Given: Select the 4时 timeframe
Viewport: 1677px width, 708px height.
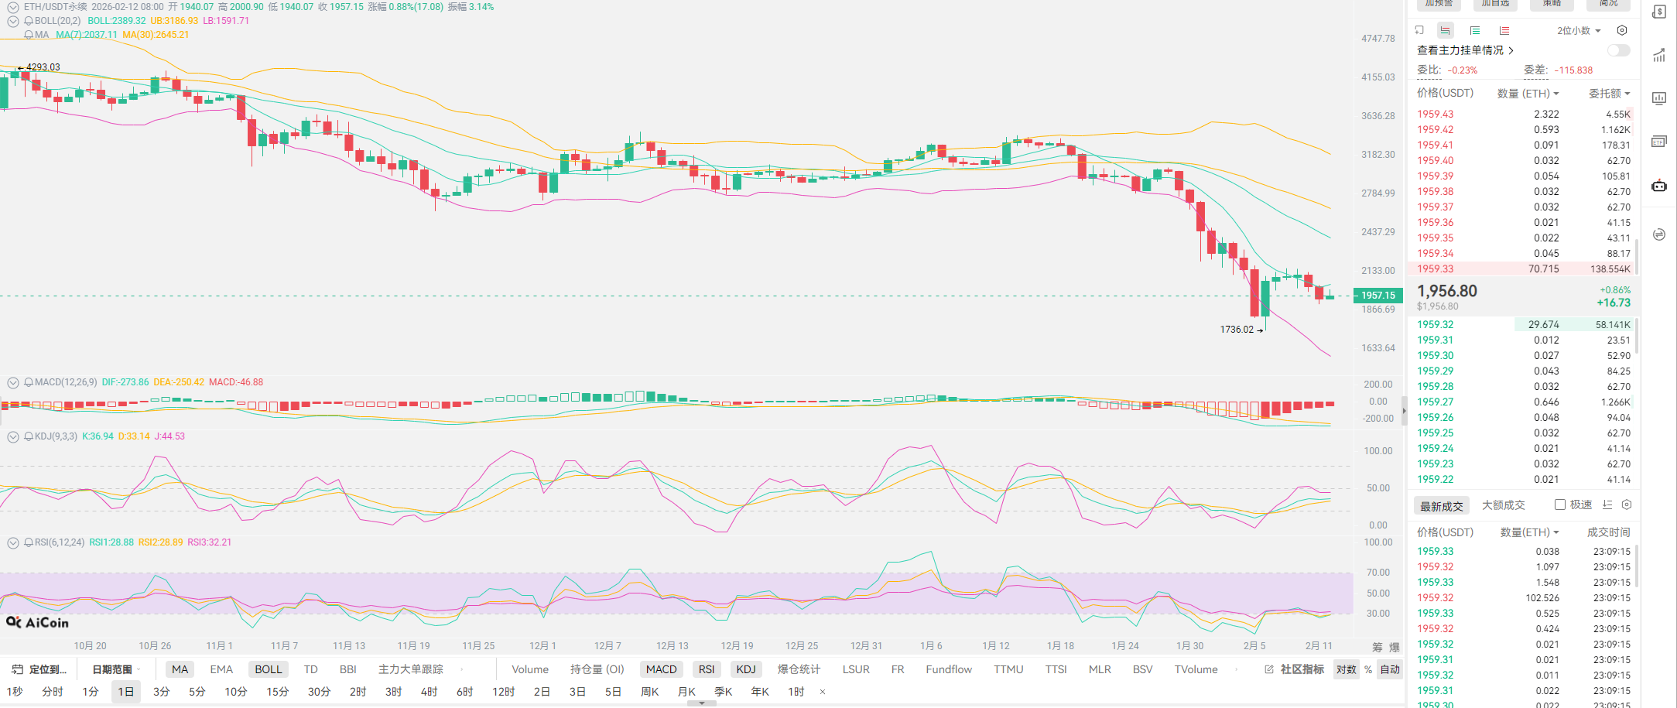Looking at the screenshot, I should (429, 692).
